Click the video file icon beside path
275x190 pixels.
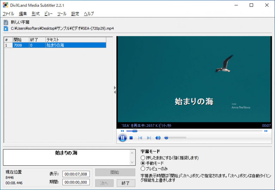(6, 29)
